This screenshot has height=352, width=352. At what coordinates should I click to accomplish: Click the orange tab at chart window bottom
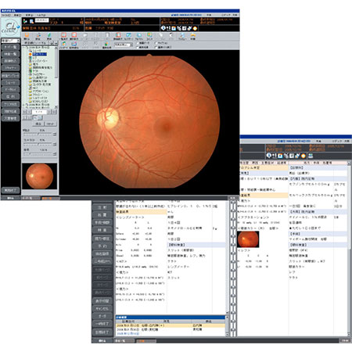pyautogui.click(x=146, y=341)
